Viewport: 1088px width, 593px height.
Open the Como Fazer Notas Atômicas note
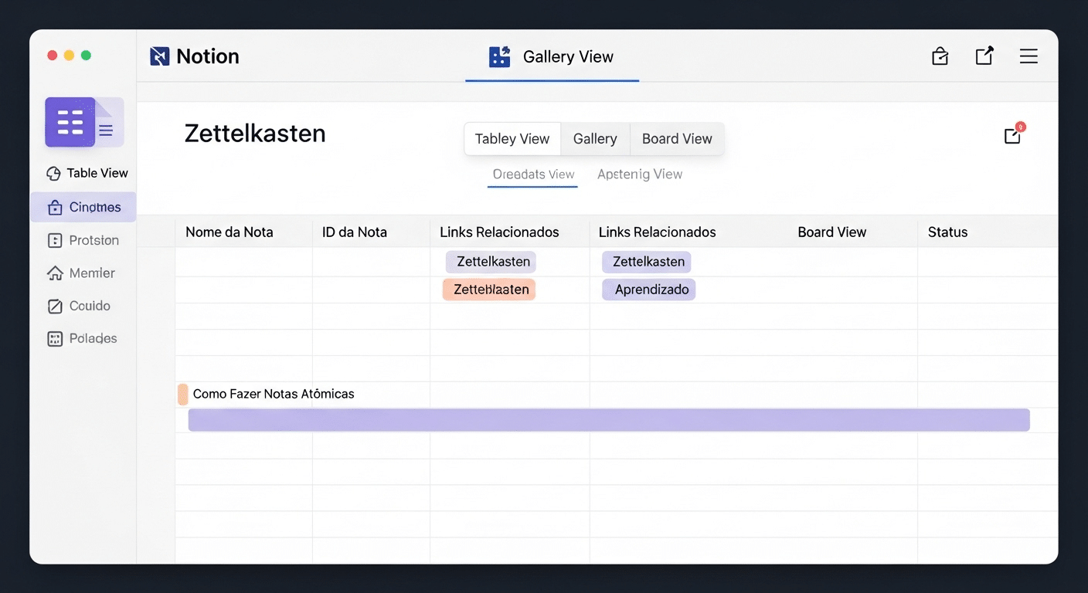coord(273,394)
